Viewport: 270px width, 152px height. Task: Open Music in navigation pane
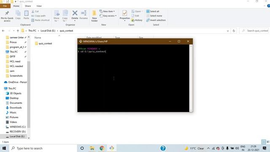[13, 113]
